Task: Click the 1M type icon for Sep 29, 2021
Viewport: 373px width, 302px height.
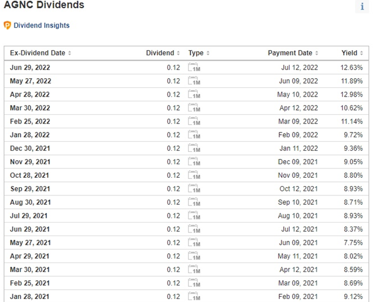Action: pyautogui.click(x=194, y=188)
